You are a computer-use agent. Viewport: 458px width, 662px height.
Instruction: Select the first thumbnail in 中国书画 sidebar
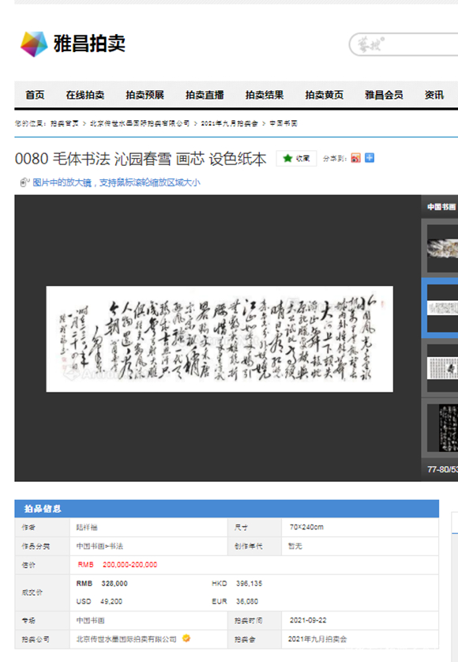[442, 248]
